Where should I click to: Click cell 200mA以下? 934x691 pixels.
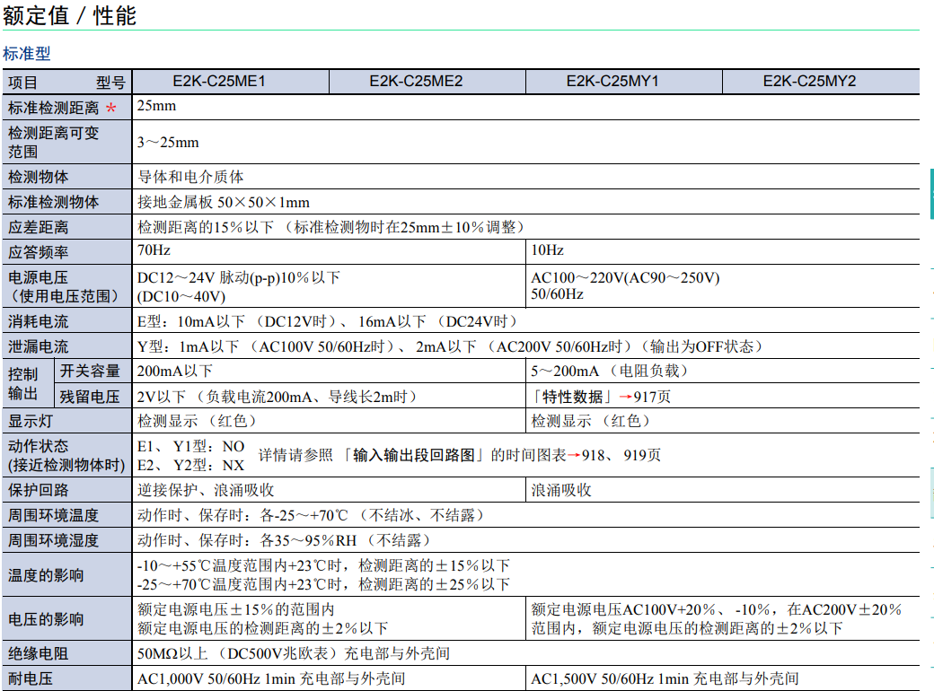tap(174, 372)
